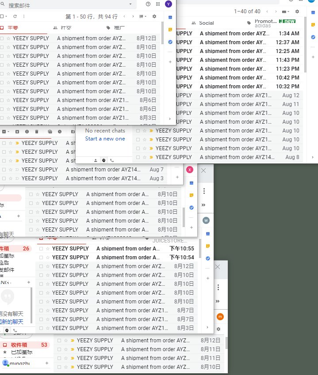Open contacts icon below No recent chats
This screenshot has height=375, width=318.
96,160
